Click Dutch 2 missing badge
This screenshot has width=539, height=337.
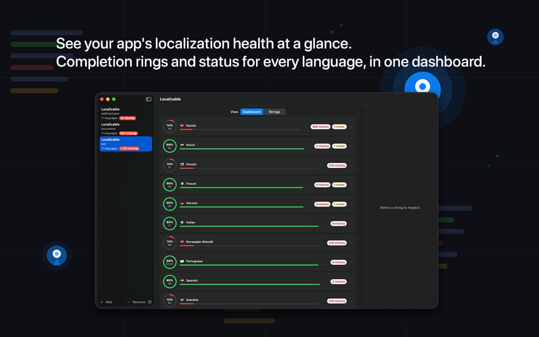pyautogui.click(x=322, y=146)
